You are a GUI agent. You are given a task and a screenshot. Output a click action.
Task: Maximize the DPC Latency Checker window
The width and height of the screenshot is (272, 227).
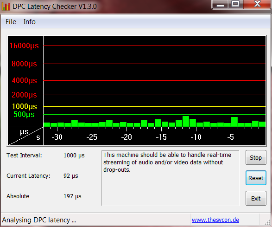235,5
